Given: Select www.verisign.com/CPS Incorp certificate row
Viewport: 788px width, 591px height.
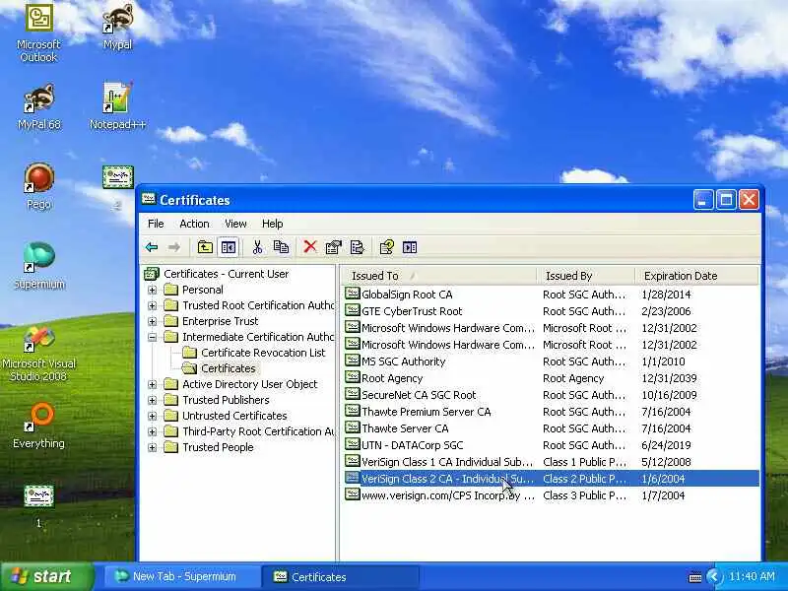Looking at the screenshot, I should point(551,495).
